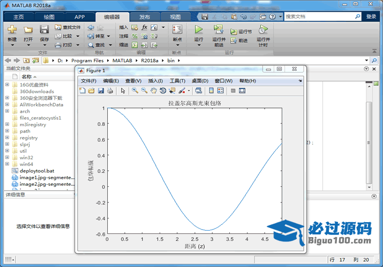Click the Figure 1 Save icon
The height and width of the screenshot is (267, 383).
[x=101, y=91]
